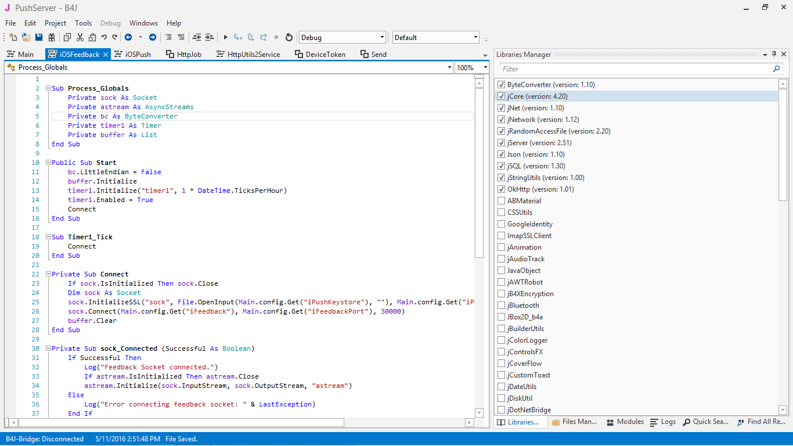Click the debugger Step Over icon
Image resolution: width=793 pixels, height=446 pixels.
251,37
